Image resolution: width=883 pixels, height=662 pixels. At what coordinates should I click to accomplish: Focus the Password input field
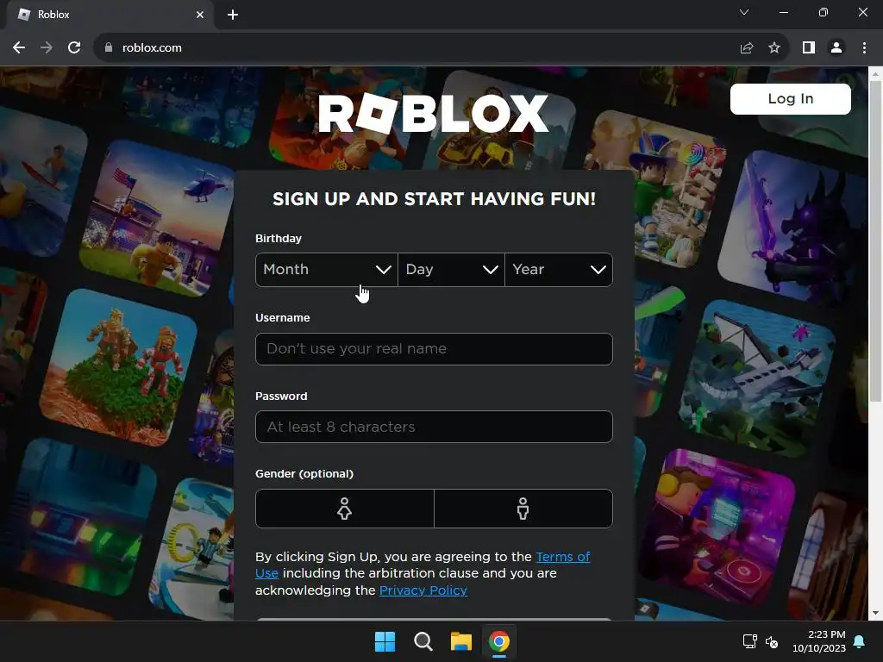(x=434, y=427)
